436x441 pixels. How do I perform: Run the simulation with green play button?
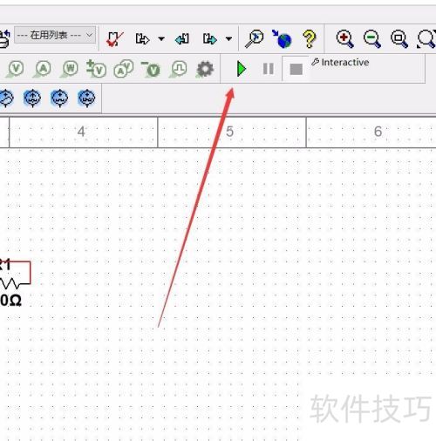[x=241, y=69]
